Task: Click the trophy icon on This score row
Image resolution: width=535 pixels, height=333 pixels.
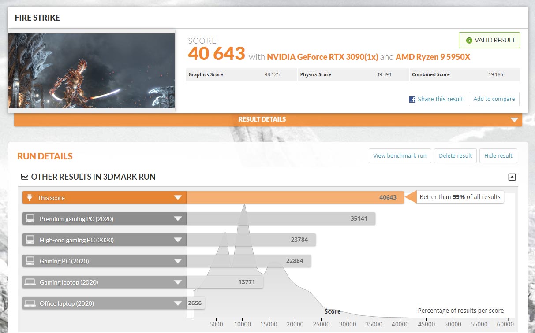Action: (x=30, y=198)
